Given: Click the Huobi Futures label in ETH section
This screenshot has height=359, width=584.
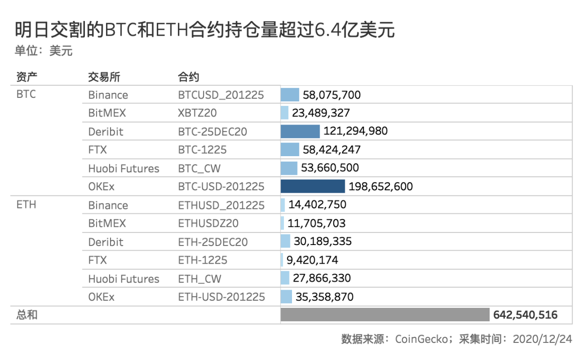Looking at the screenshot, I should tap(124, 279).
